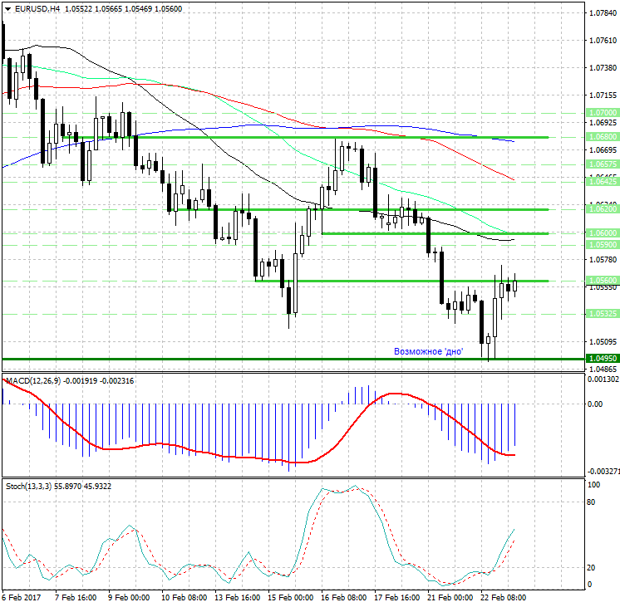Select the 1.06200 price level tag
This screenshot has height=607, width=620.
point(601,210)
